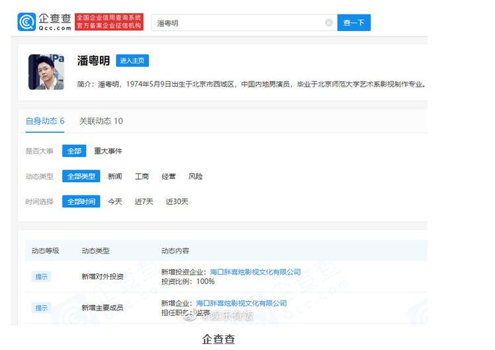Switch to the 自身动态 6 tab
Screen dimensions: 495x350
click(x=45, y=121)
